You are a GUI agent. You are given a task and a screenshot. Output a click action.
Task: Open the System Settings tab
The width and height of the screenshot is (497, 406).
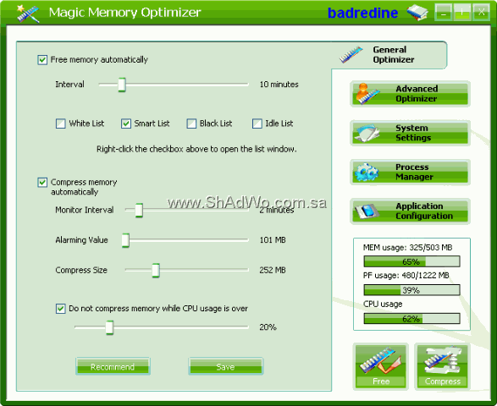410,133
